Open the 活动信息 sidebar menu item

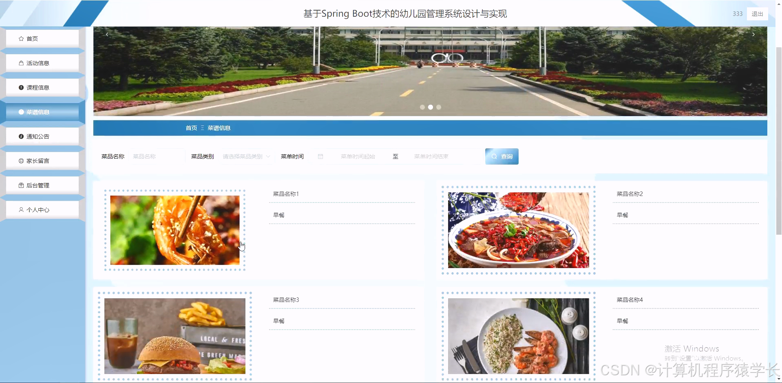tap(42, 63)
